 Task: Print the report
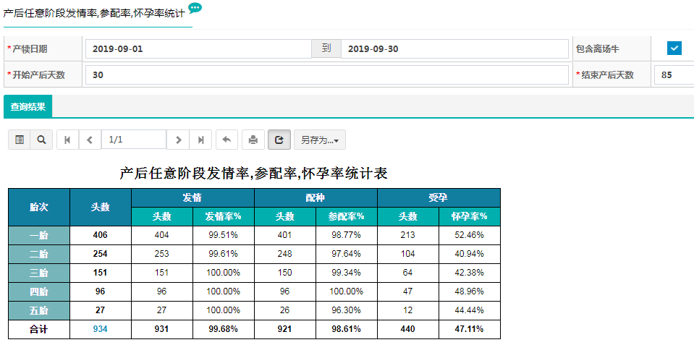[x=253, y=140]
